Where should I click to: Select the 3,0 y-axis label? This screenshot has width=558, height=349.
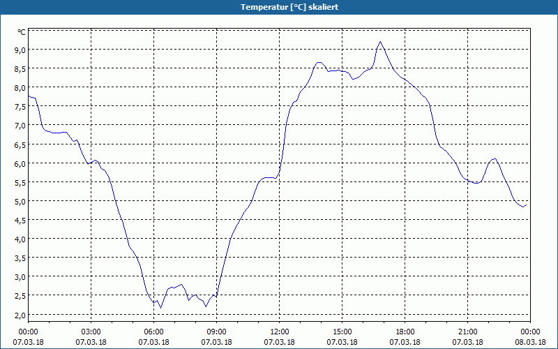[x=20, y=276]
